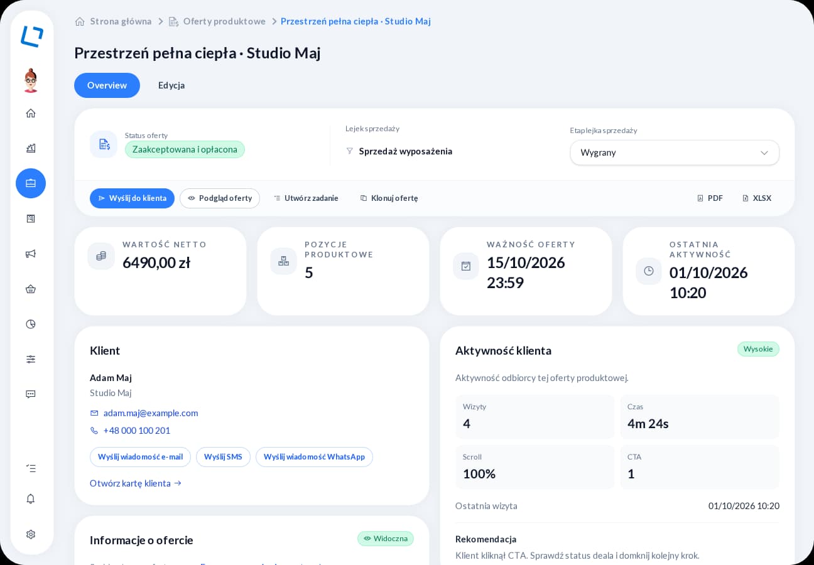
Task: Switch to the Edycja tab
Action: click(171, 85)
